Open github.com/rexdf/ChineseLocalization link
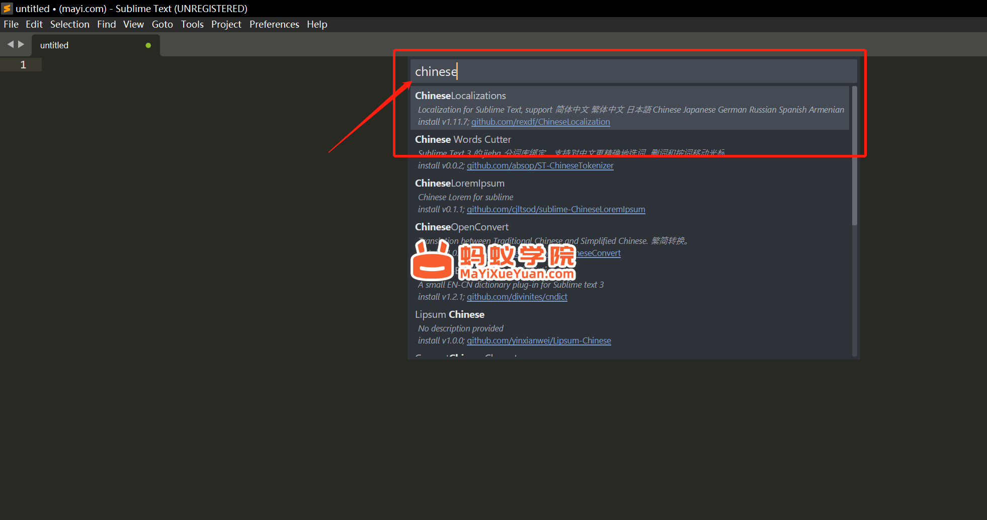The image size is (987, 520). 540,122
